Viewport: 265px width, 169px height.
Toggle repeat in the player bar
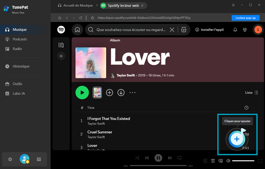(179, 158)
